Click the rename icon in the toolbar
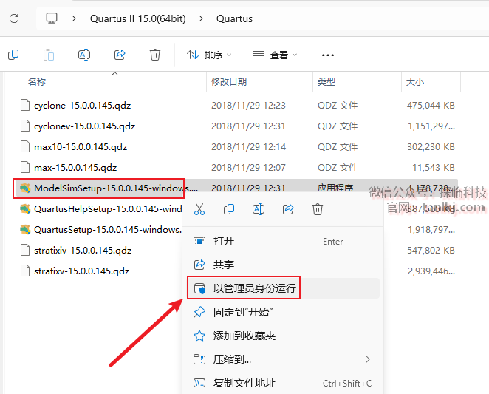 (x=84, y=55)
